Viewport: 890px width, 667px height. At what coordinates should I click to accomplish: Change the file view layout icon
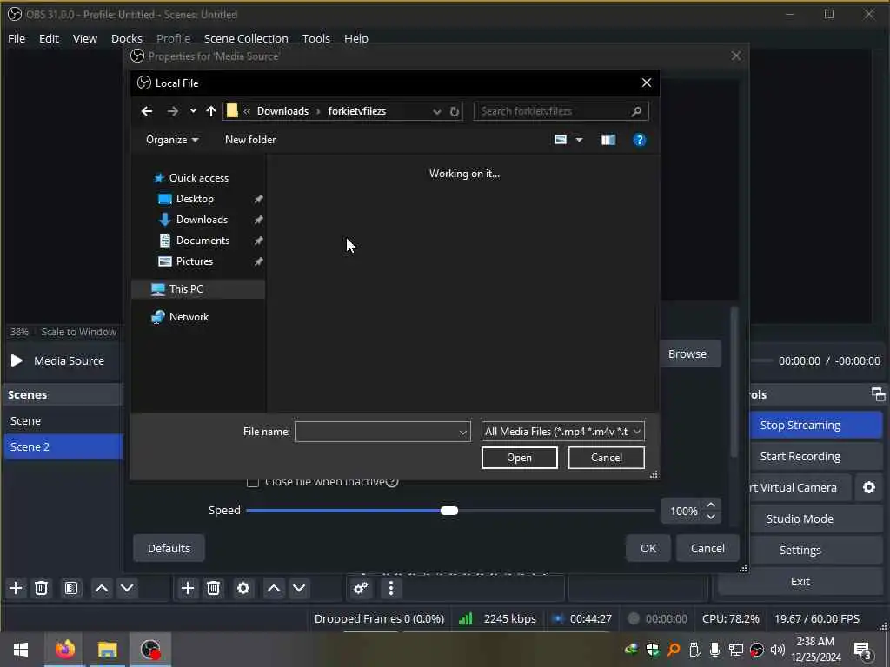(561, 140)
